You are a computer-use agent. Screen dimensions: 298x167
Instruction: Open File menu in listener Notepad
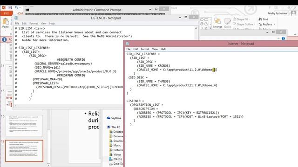coord(129,49)
